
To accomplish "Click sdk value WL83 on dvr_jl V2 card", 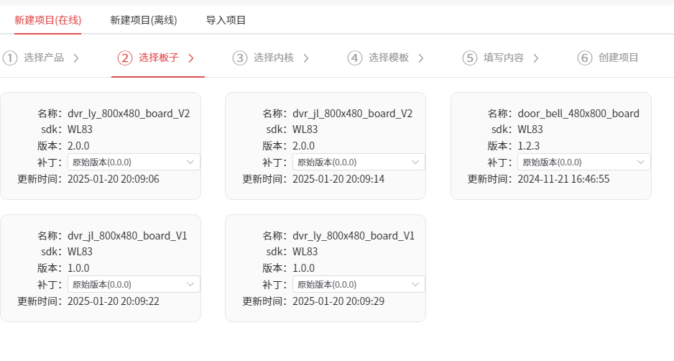I will pos(305,129).
